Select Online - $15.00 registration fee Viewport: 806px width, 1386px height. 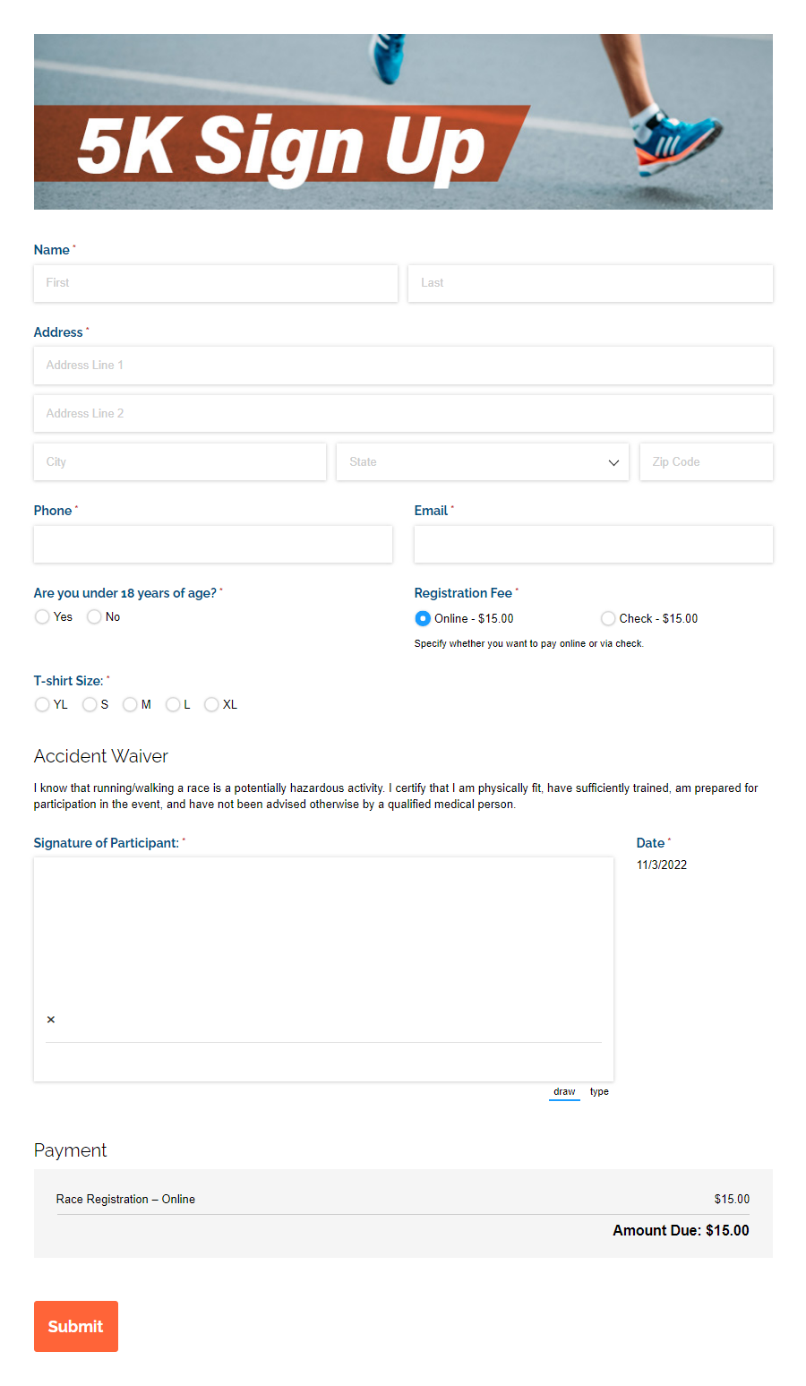tap(422, 618)
